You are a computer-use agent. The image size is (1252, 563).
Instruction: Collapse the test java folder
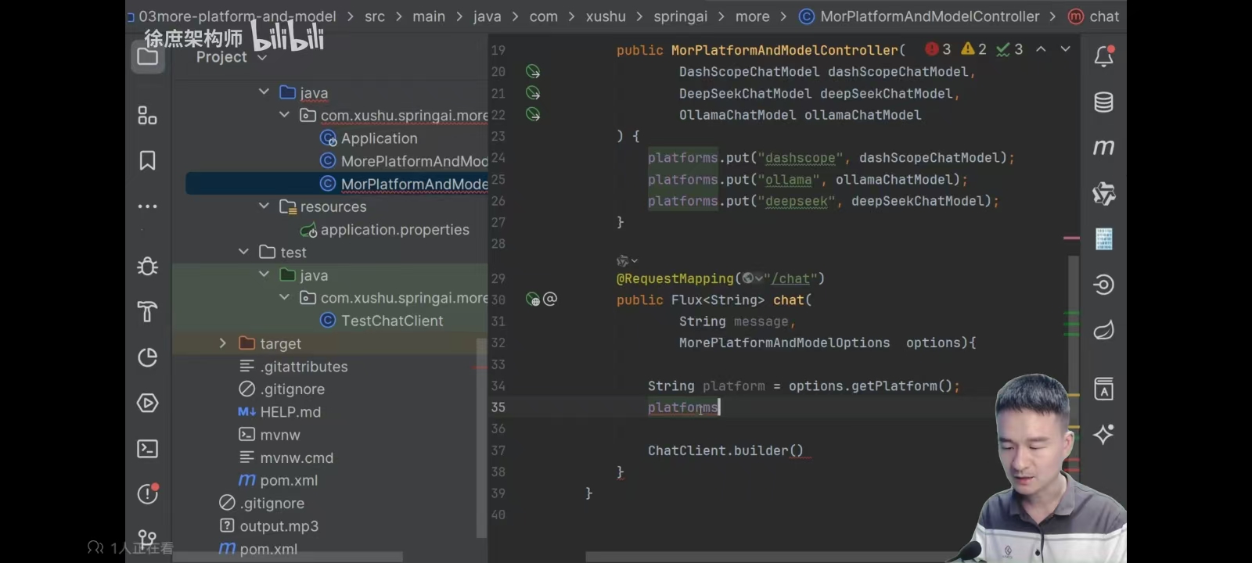click(x=264, y=274)
